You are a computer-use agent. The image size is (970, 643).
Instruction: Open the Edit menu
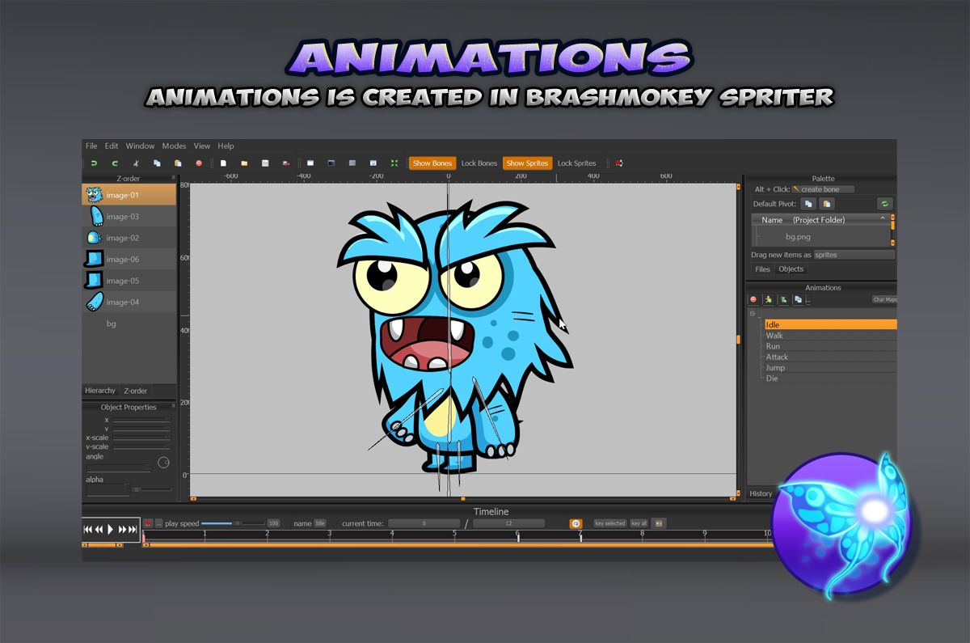pos(112,146)
